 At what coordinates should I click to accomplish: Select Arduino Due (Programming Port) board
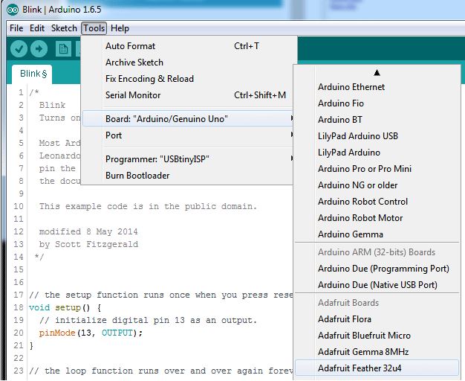383,269
